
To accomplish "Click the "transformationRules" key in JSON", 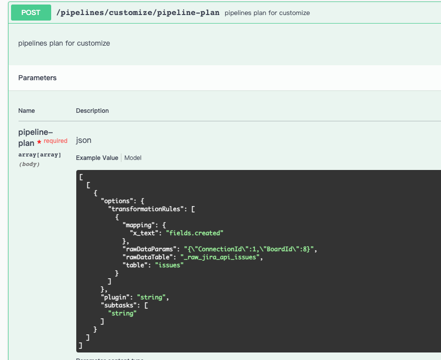I will [145, 209].
